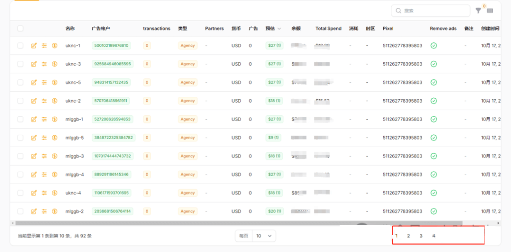
Task: Select the checkbox for row mlggb-5
Action: tap(20, 138)
